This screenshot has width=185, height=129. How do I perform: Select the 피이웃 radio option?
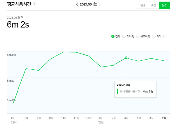click(124, 36)
